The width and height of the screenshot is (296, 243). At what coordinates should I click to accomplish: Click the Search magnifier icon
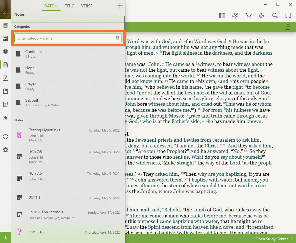coord(275,15)
